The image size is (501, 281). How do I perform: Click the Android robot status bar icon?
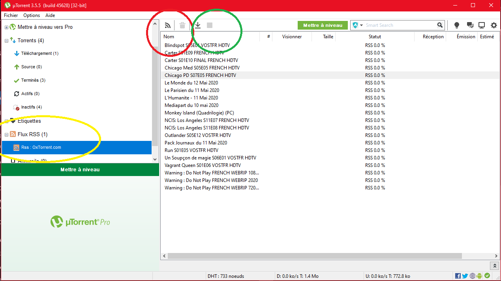click(x=480, y=276)
